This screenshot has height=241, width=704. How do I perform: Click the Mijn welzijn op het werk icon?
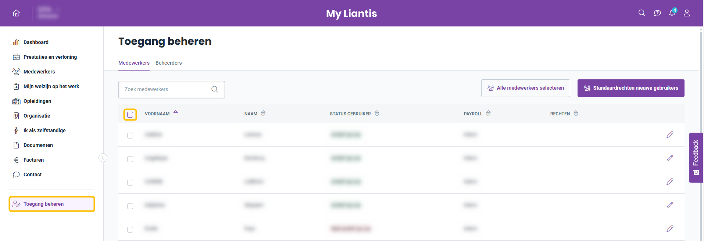point(16,86)
